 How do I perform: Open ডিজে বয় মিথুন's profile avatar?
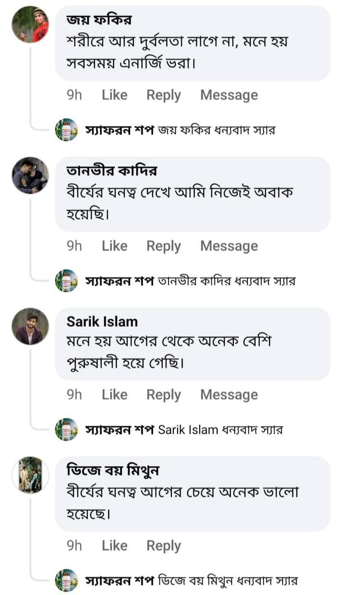(30, 475)
